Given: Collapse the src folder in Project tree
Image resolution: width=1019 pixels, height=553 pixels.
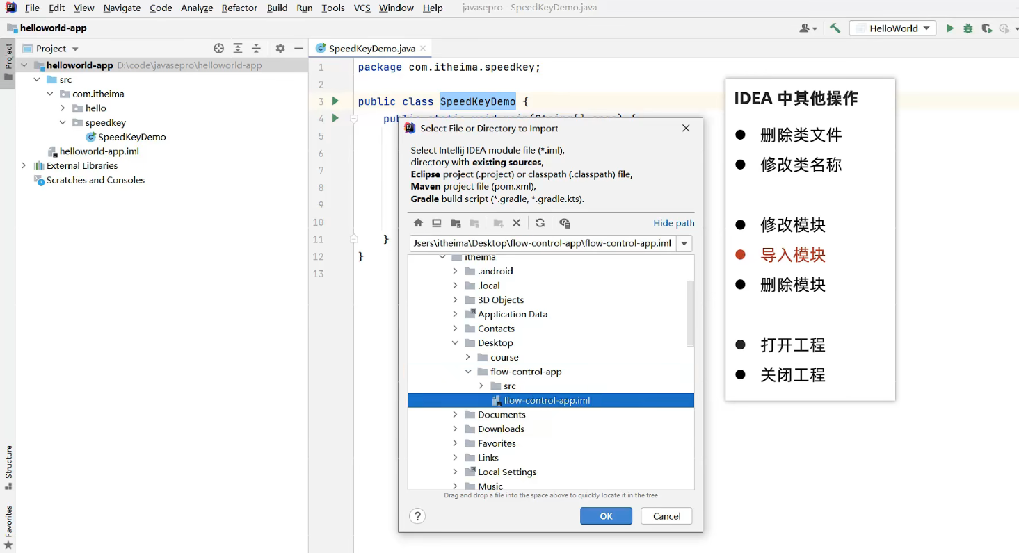Looking at the screenshot, I should [x=37, y=80].
